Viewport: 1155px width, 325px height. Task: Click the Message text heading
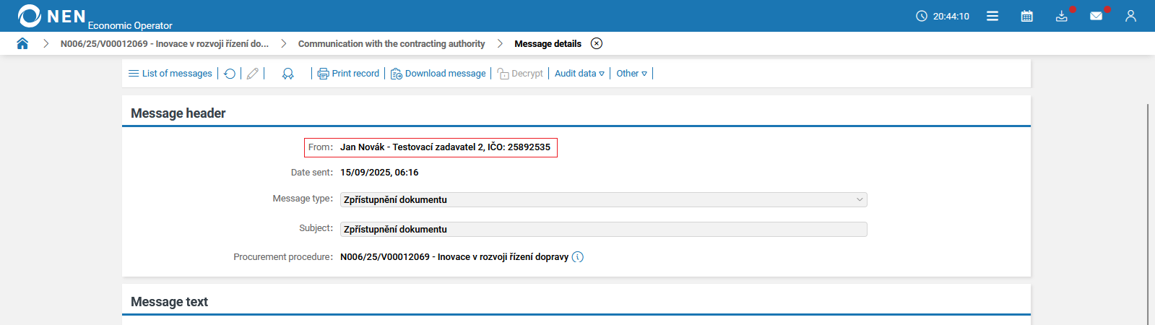169,302
